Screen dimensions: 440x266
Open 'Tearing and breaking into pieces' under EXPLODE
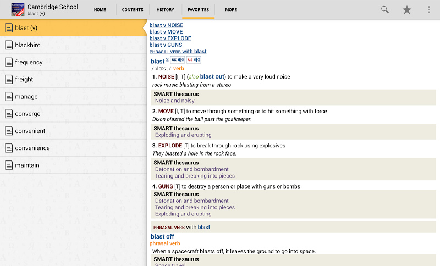(195, 176)
